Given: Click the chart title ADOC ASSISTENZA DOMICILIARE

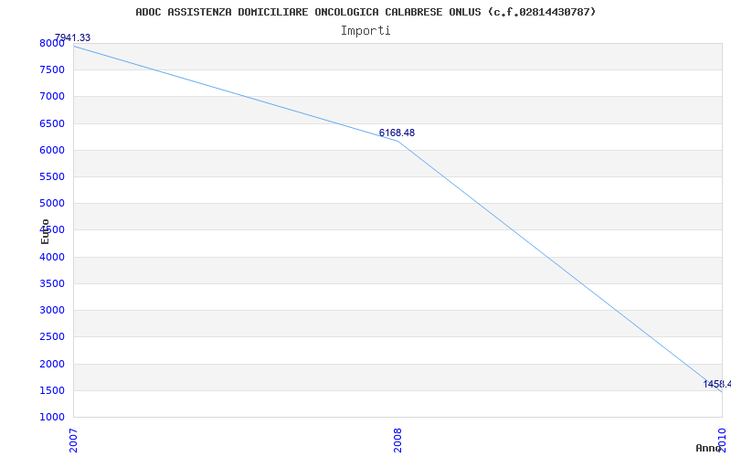Looking at the screenshot, I should pos(365,12).
